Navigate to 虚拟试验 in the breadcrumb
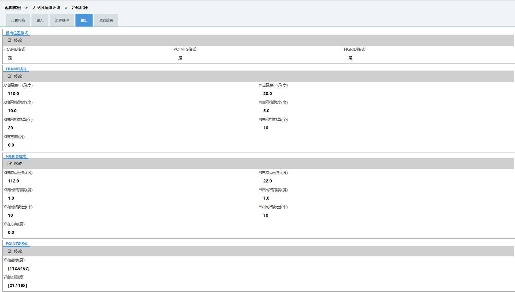 tap(13, 8)
